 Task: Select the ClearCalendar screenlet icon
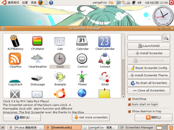click(x=104, y=41)
